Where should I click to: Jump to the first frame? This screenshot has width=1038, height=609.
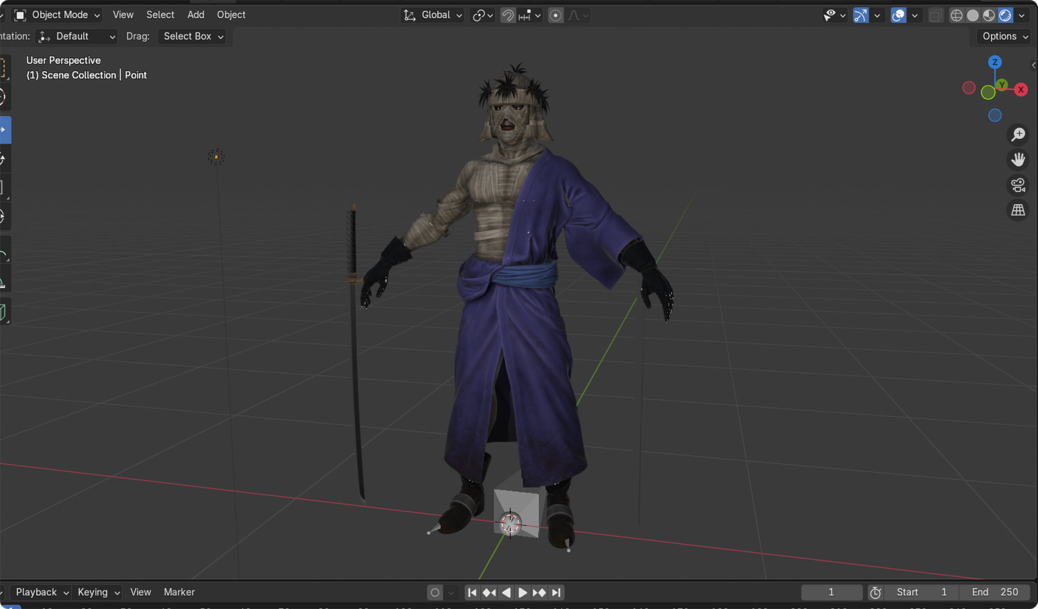(x=472, y=592)
